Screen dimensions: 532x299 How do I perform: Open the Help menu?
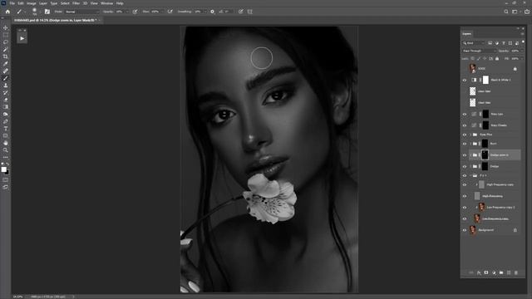pos(120,3)
